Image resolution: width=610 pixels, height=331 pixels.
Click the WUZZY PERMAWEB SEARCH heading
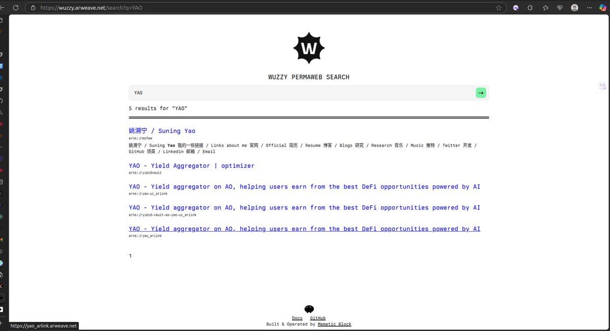[x=309, y=77]
